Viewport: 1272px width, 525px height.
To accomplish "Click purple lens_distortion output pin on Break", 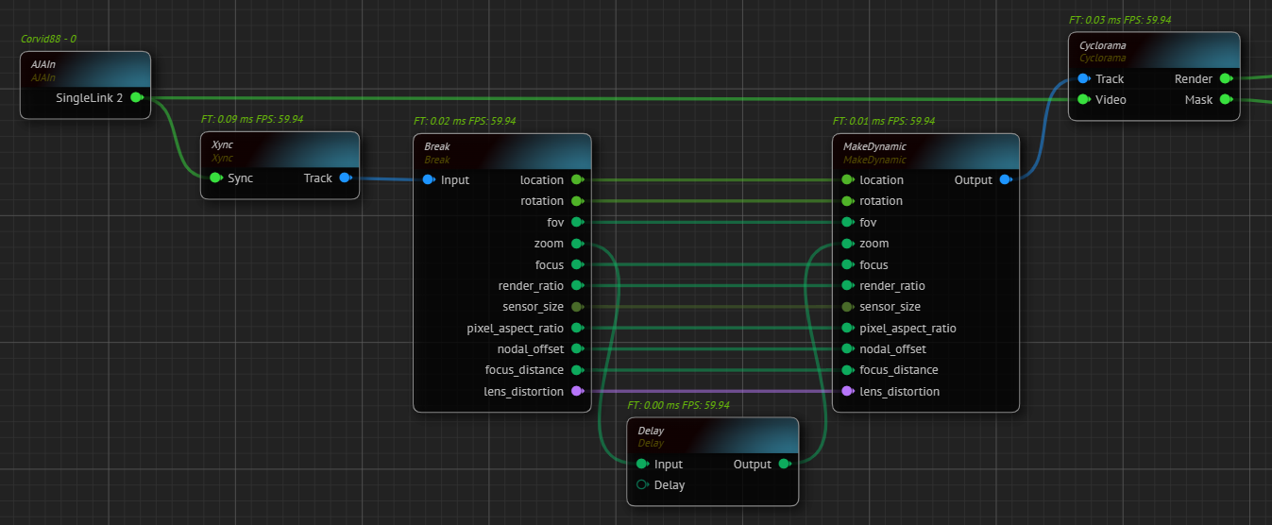I will click(577, 391).
